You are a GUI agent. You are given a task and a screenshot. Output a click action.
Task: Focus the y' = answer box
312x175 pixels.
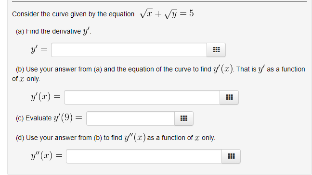tap(129, 50)
